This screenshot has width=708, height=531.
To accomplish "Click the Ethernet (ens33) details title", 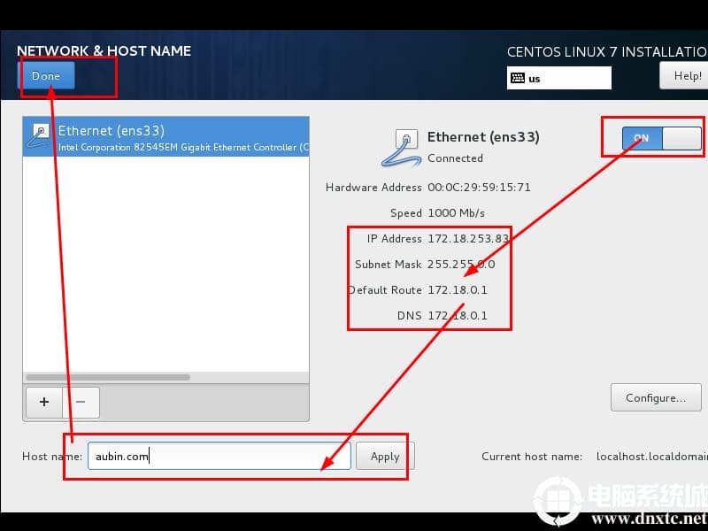I will coord(483,137).
